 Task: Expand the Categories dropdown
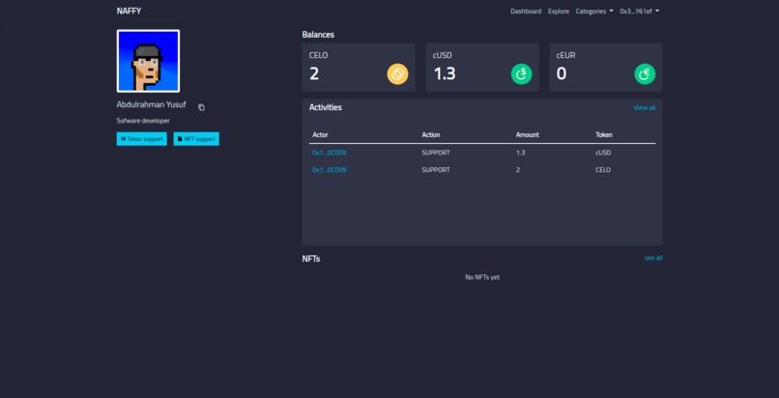[x=594, y=11]
